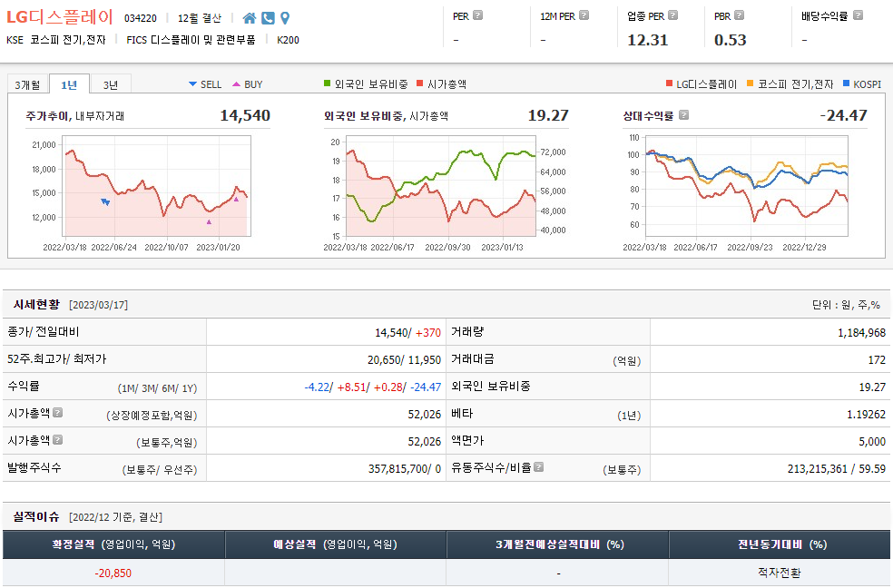Switch to the 3개월 tab
This screenshot has height=588, width=893.
(27, 84)
